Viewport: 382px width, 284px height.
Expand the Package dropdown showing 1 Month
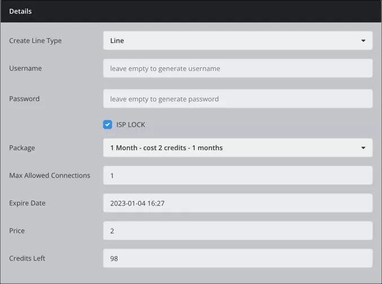[x=238, y=148]
